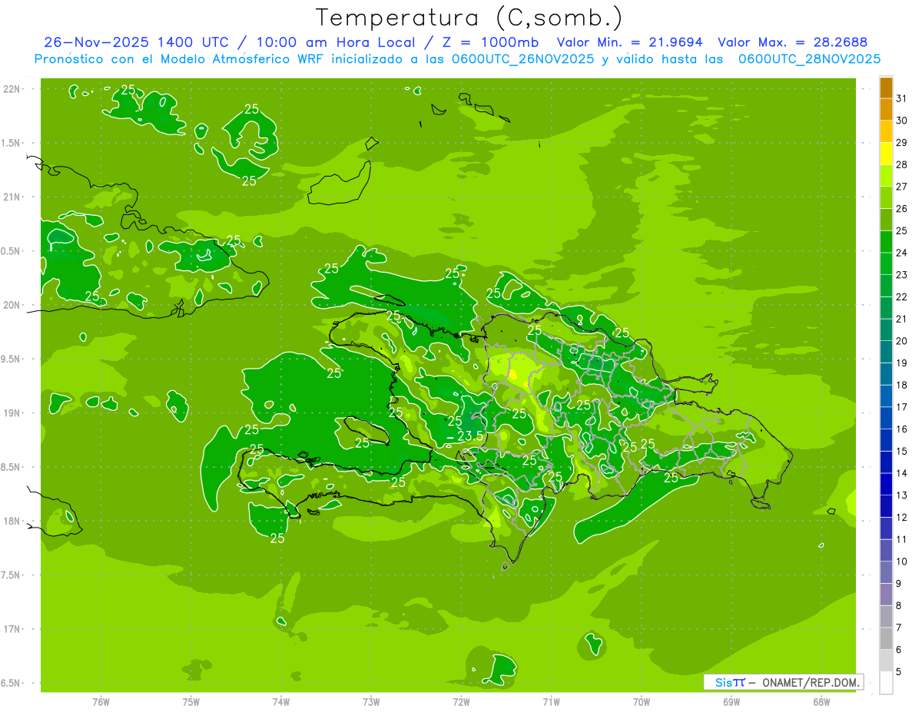The height and width of the screenshot is (712, 922).
Task: Click the '6.5N' latitude axis label
Action: point(12,683)
